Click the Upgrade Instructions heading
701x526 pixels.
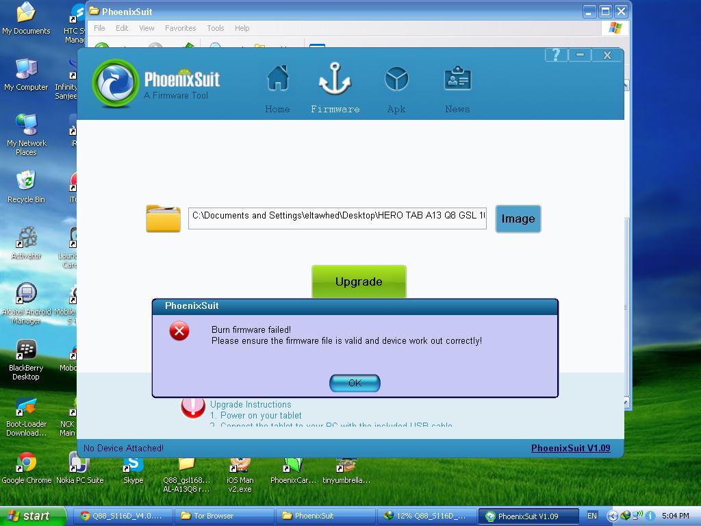(x=251, y=404)
